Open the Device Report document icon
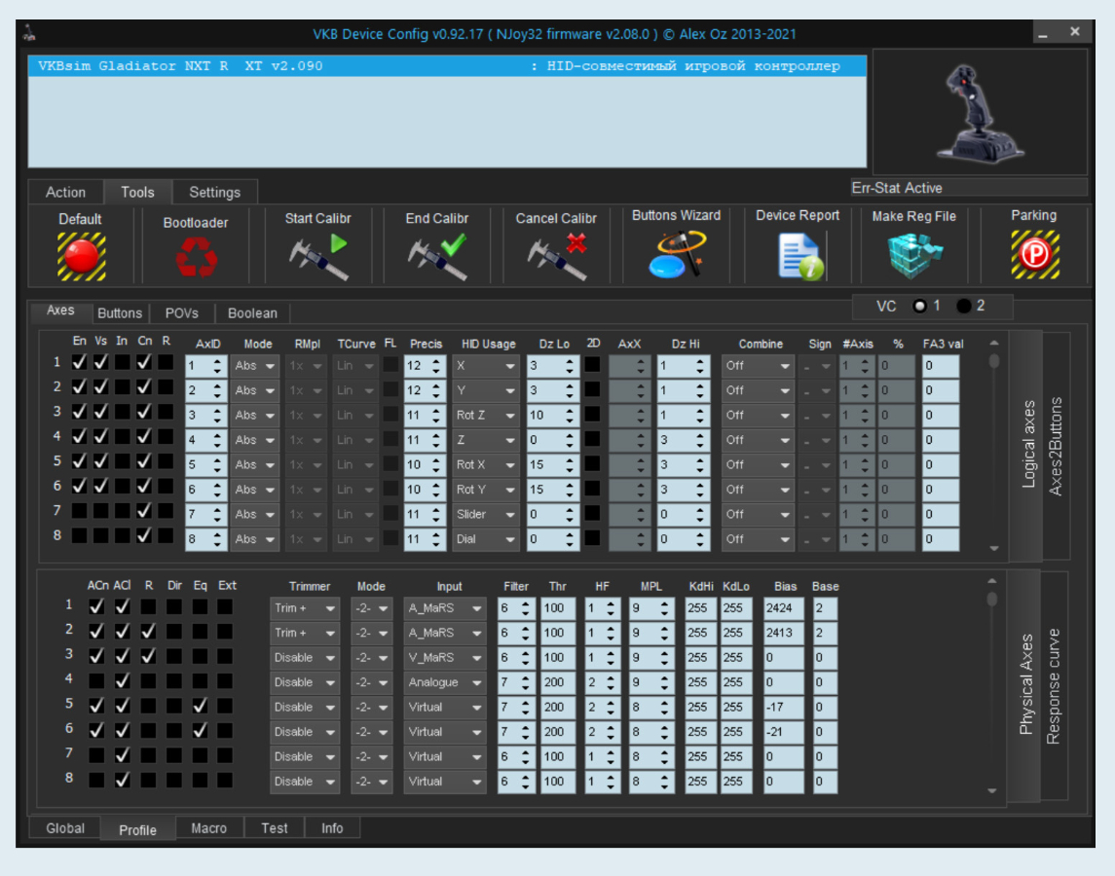The width and height of the screenshot is (1115, 876). coord(800,257)
